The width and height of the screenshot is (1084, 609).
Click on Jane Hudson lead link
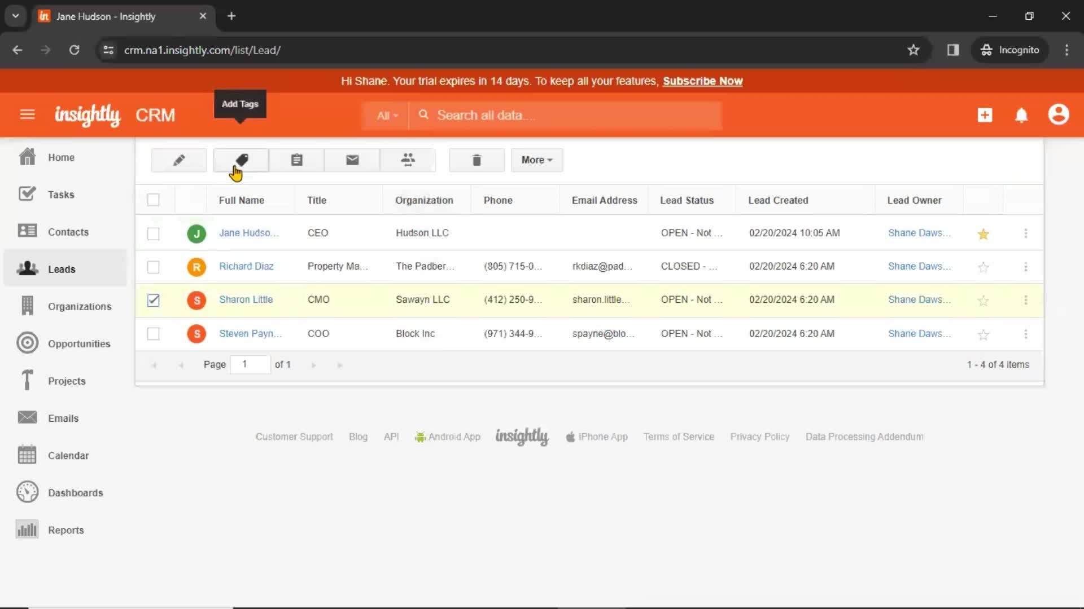pos(248,233)
